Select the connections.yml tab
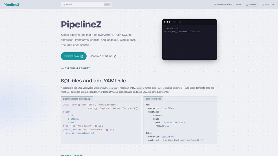This screenshot has height=156, width=278. (153, 99)
